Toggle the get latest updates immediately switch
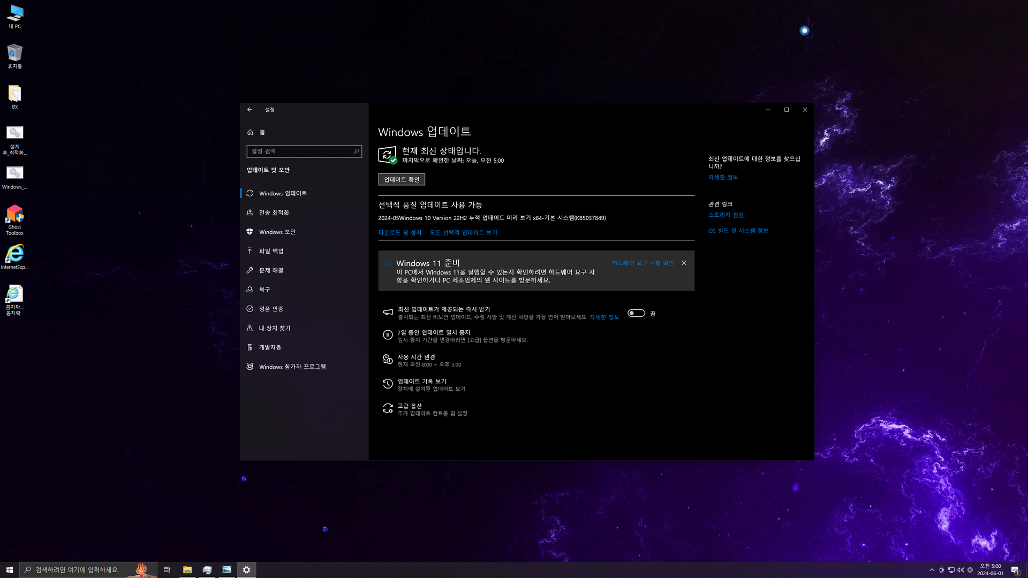The height and width of the screenshot is (578, 1028). pyautogui.click(x=636, y=314)
